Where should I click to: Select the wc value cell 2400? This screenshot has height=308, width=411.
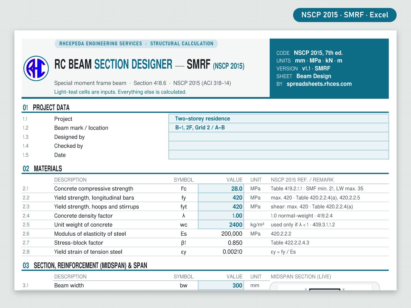(x=221, y=225)
